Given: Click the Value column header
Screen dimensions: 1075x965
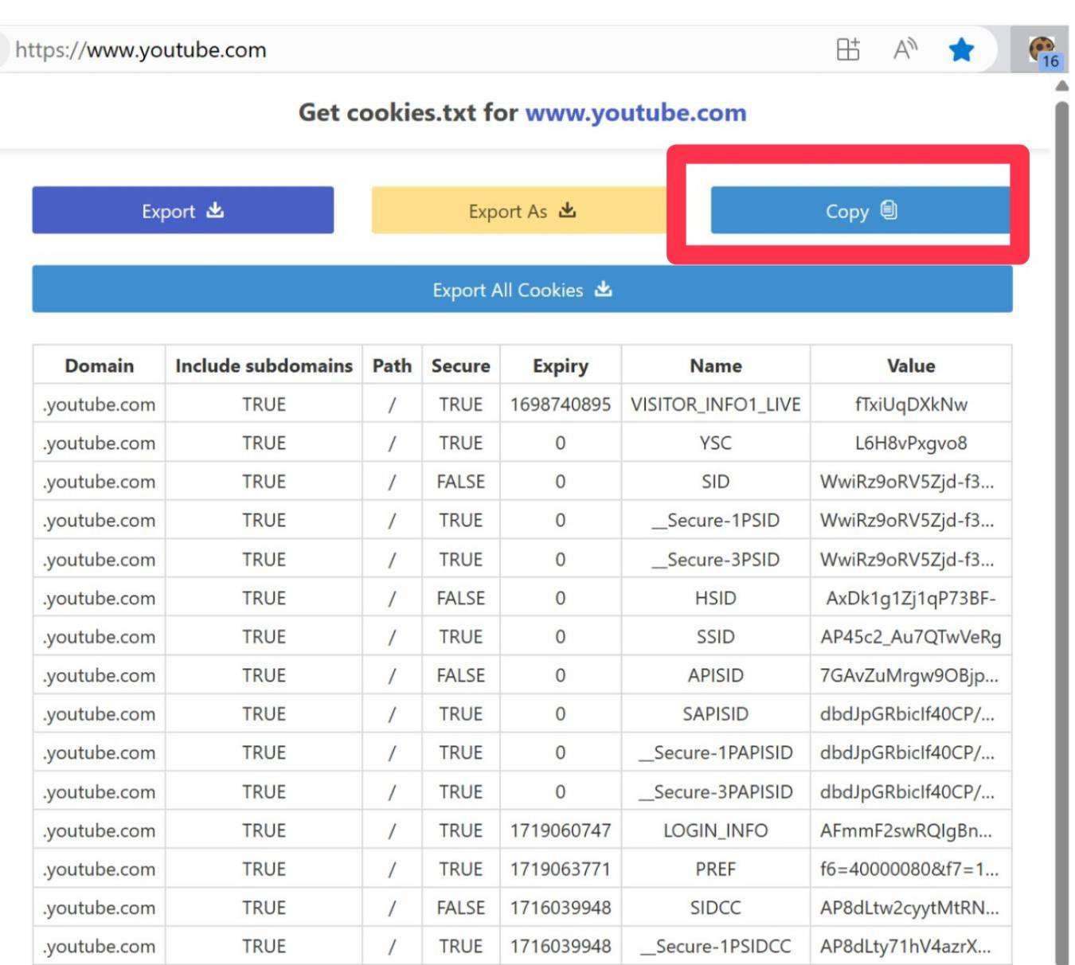Looking at the screenshot, I should tap(911, 365).
